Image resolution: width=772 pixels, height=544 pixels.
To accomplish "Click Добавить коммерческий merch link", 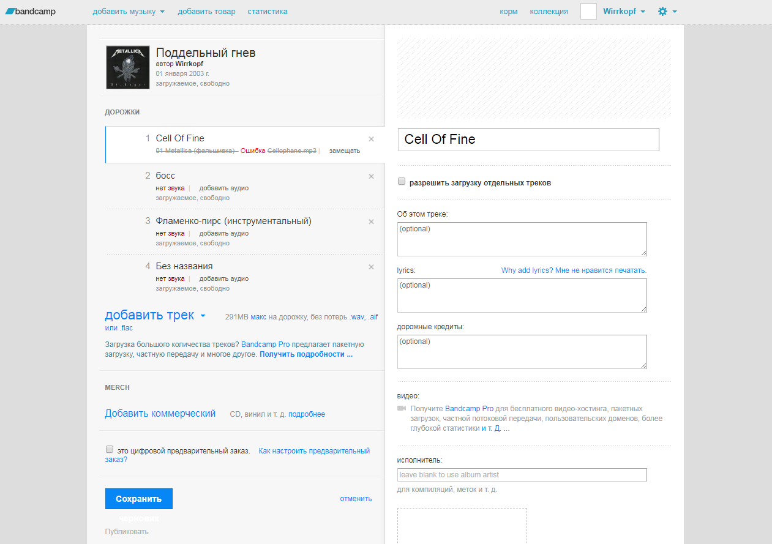I will [x=160, y=414].
